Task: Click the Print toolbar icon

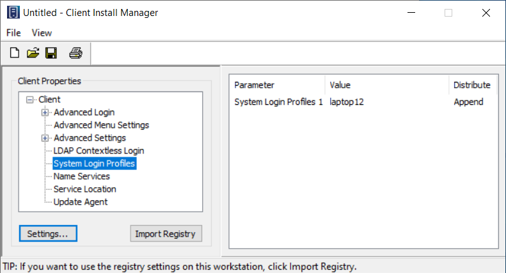Action: click(x=75, y=53)
